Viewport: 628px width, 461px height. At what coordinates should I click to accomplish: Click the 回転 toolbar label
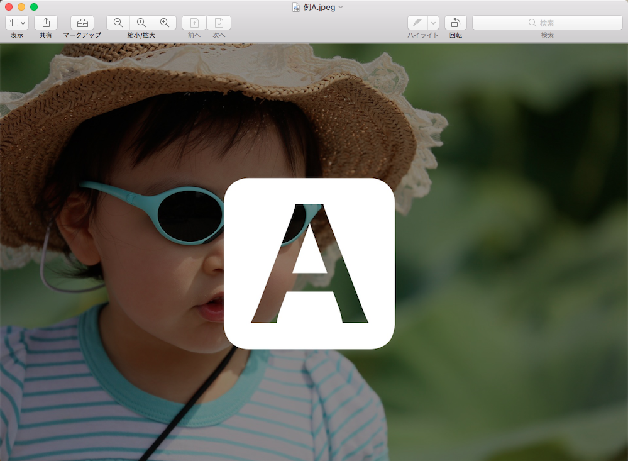(456, 35)
